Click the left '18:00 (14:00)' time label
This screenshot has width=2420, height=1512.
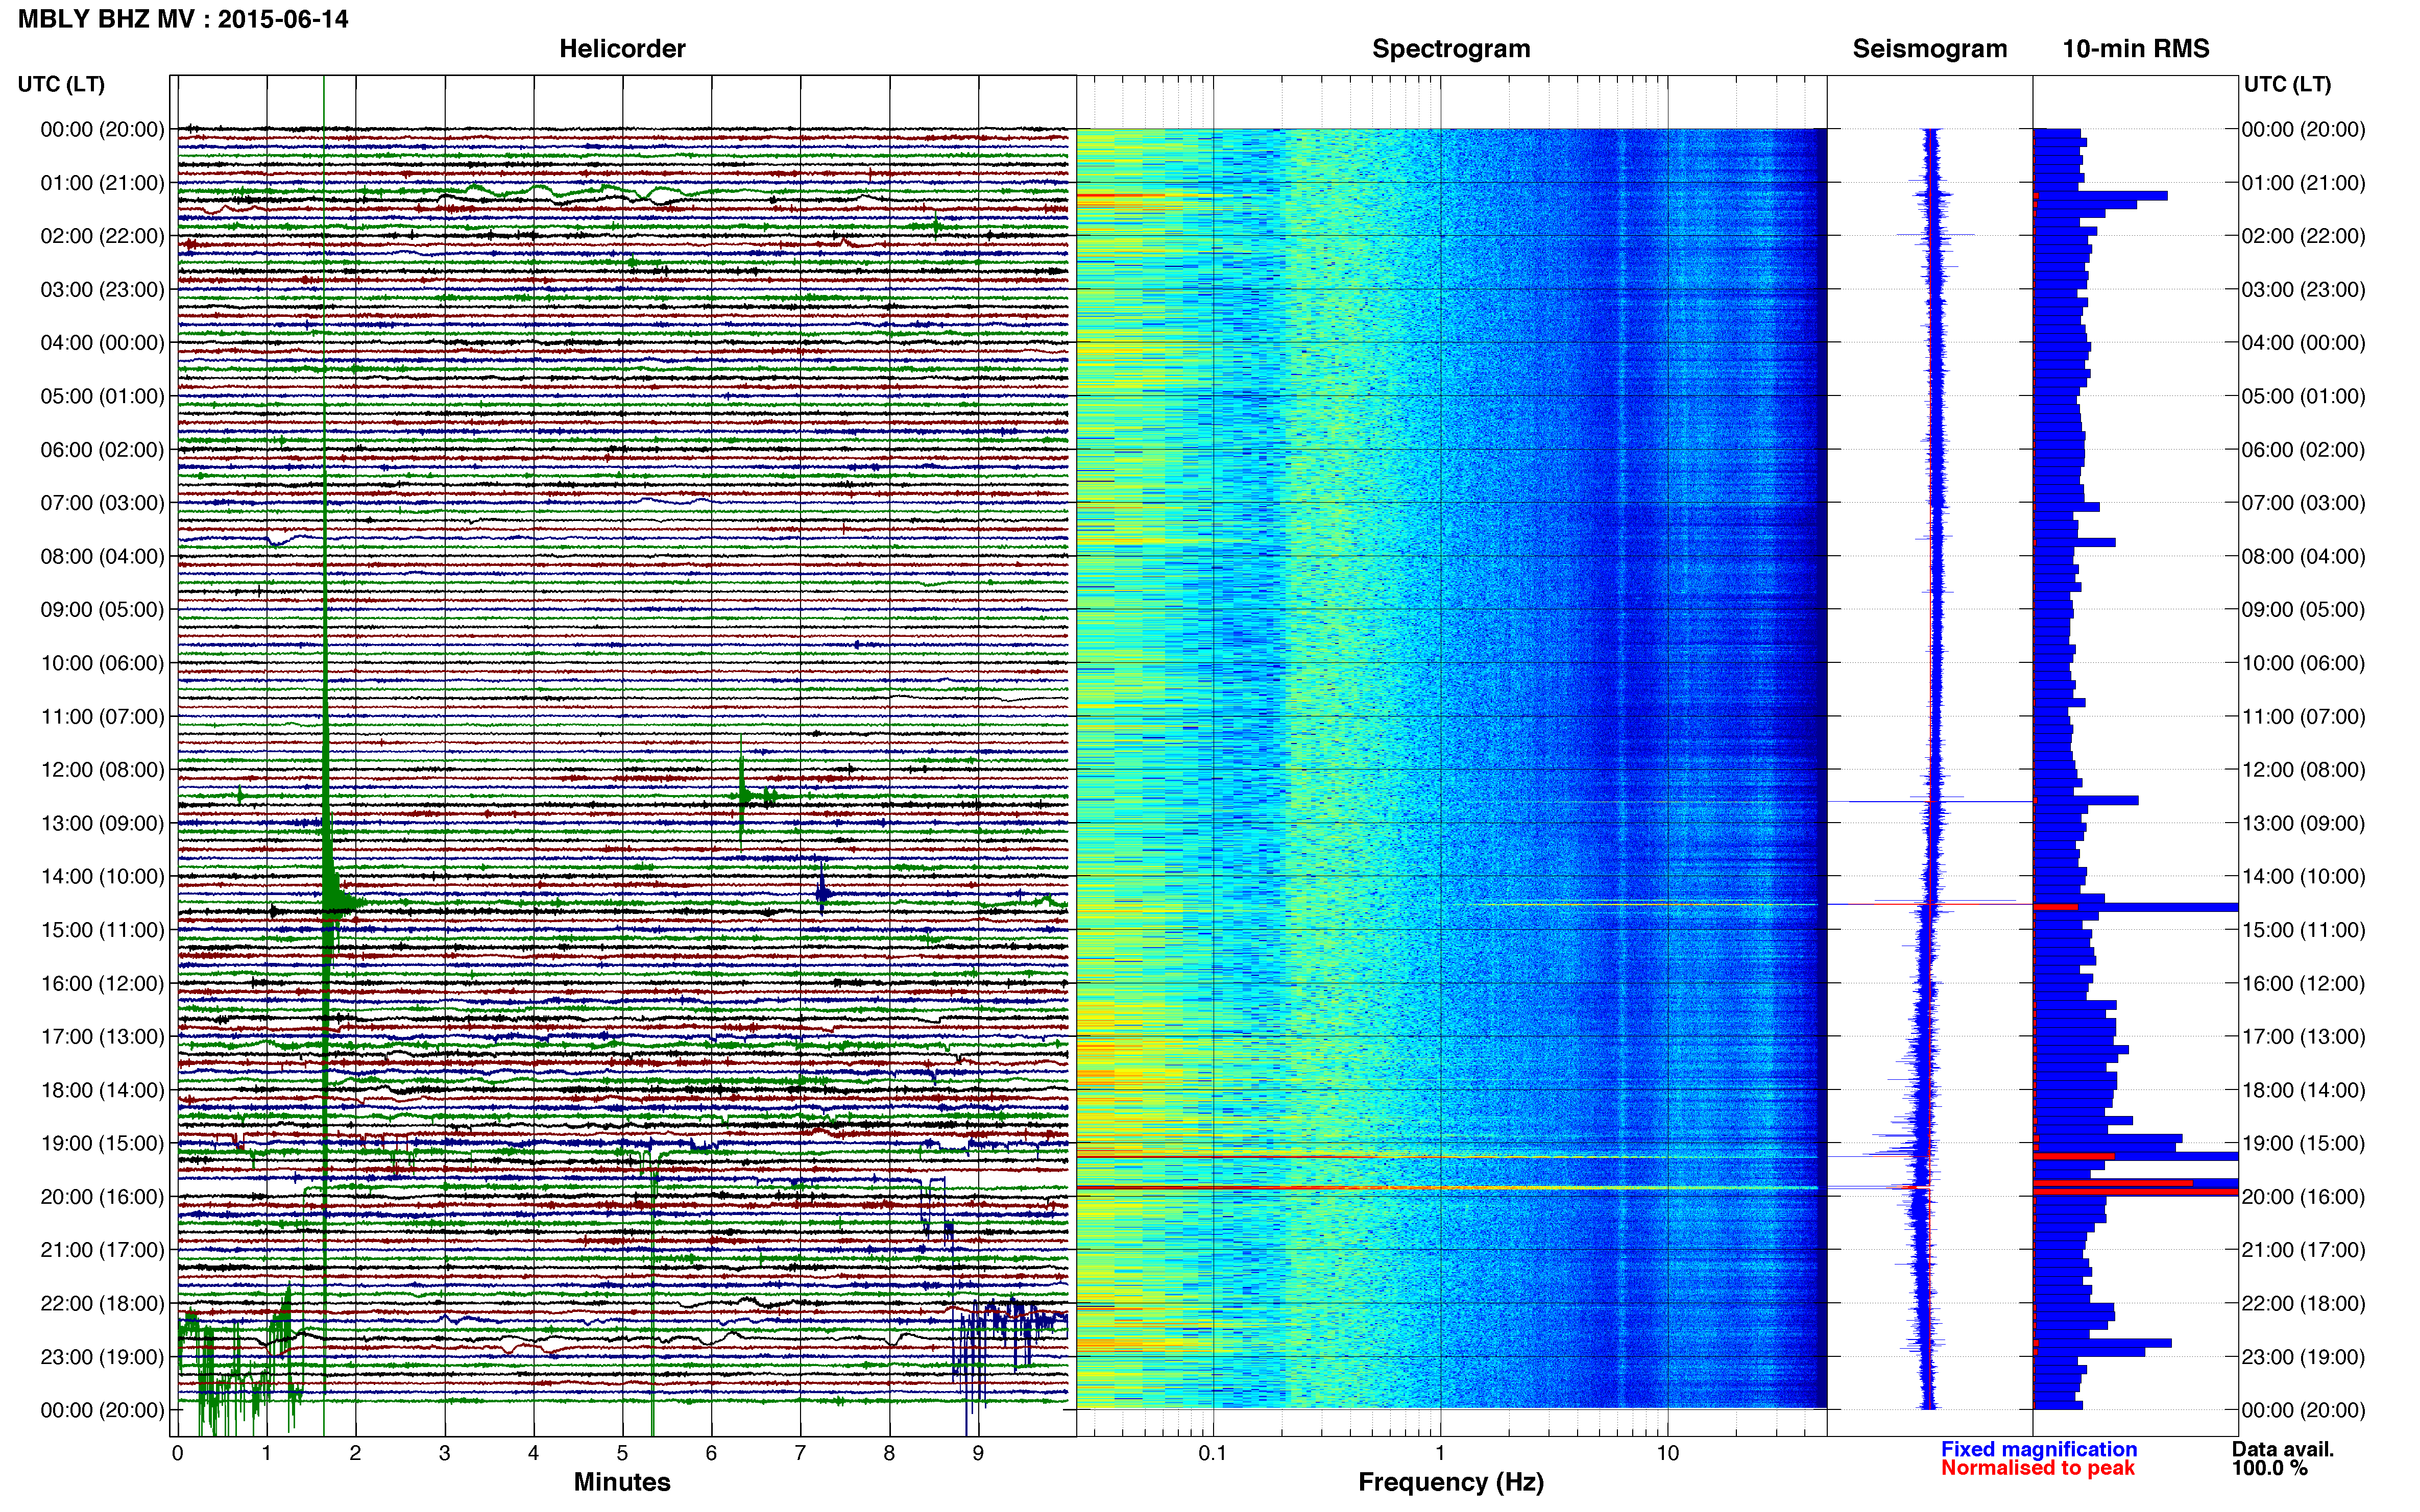point(102,1090)
